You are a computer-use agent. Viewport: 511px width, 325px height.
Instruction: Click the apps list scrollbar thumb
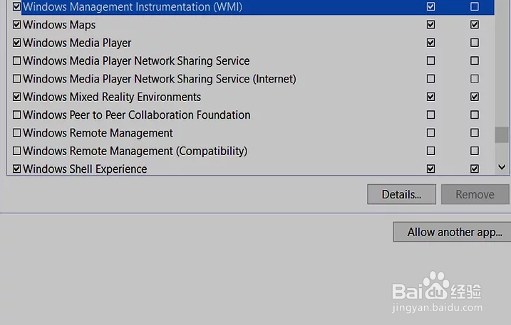[x=502, y=134]
